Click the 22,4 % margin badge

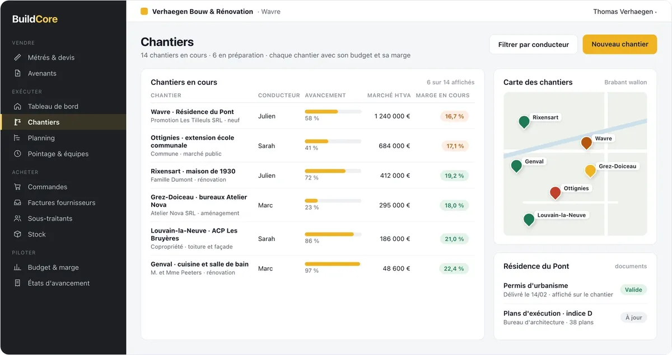454,269
